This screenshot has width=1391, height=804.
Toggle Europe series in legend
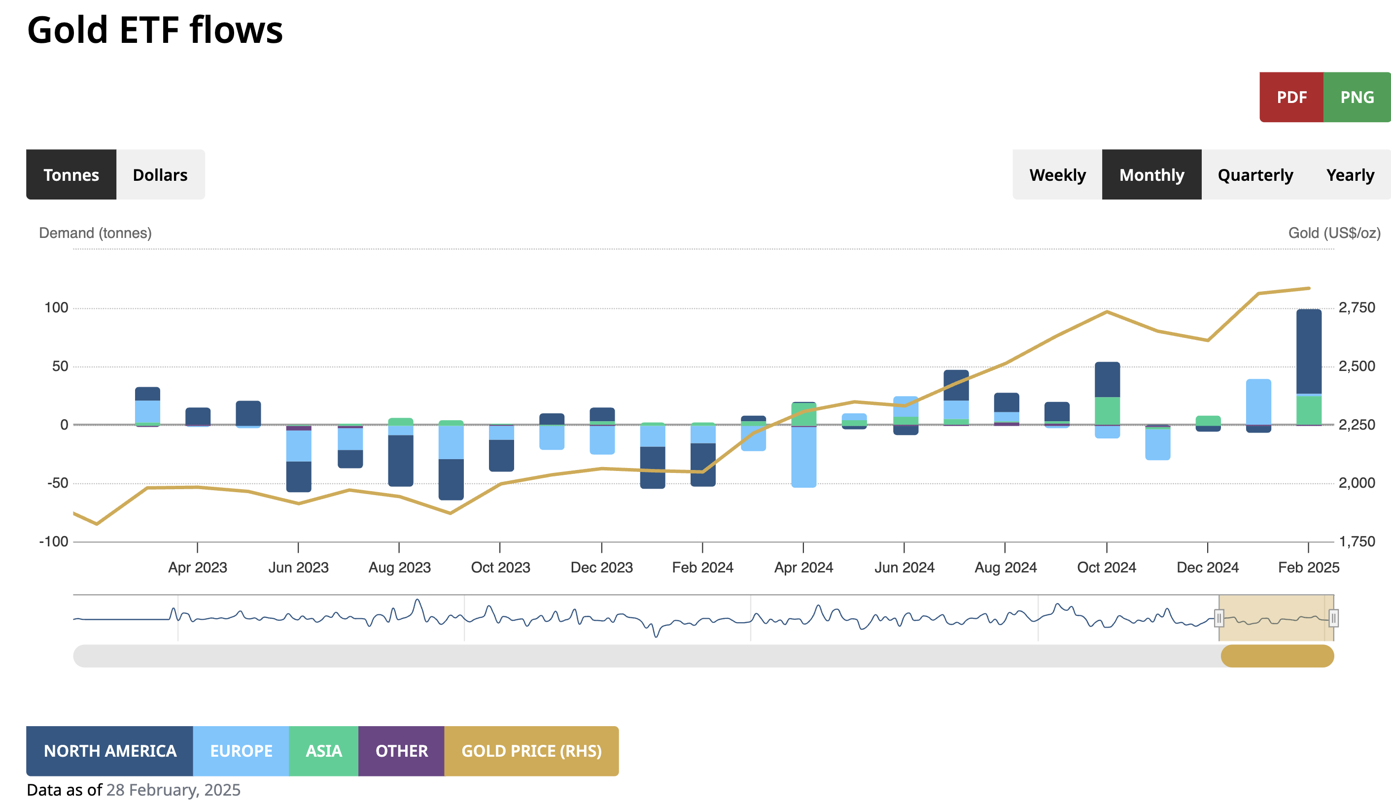coord(241,750)
